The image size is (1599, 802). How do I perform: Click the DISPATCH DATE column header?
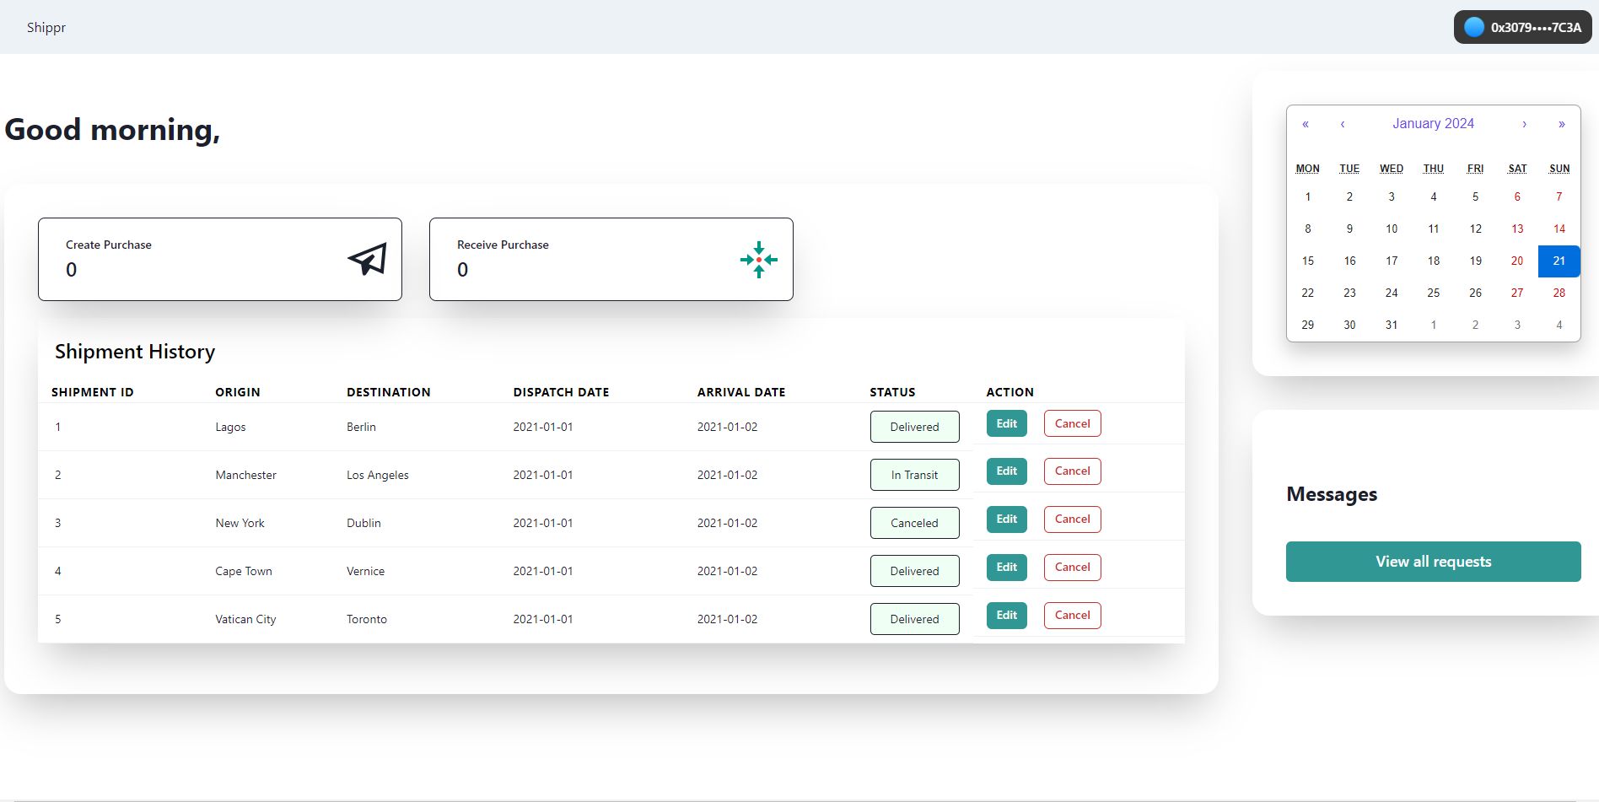click(561, 392)
